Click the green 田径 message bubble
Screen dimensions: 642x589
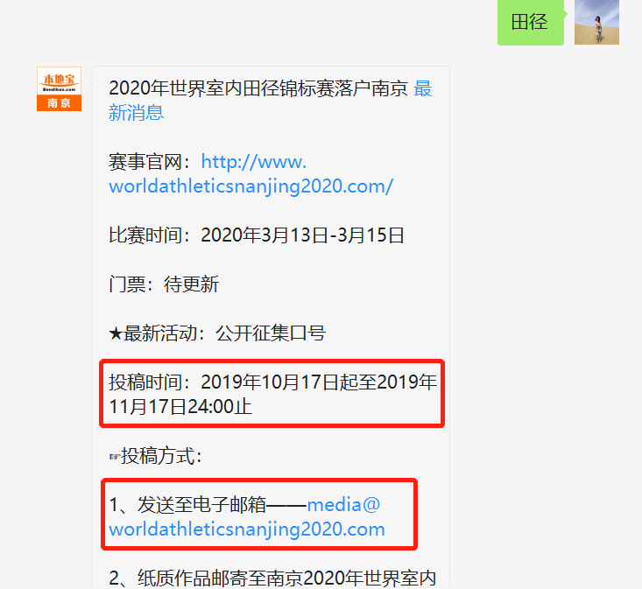tap(530, 22)
